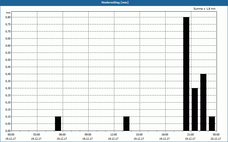Click the mm unit label above y-axis
228x142 pixels.
click(x=8, y=13)
